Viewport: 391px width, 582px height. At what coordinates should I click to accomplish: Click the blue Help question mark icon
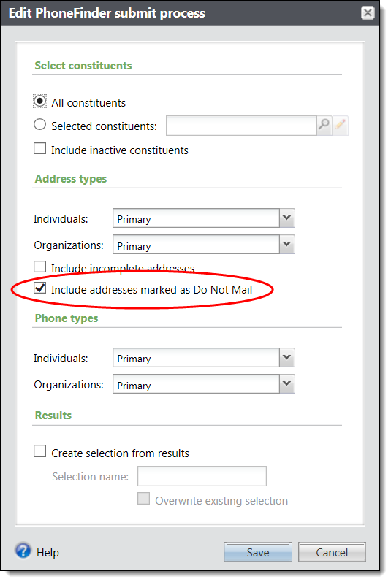click(x=23, y=551)
